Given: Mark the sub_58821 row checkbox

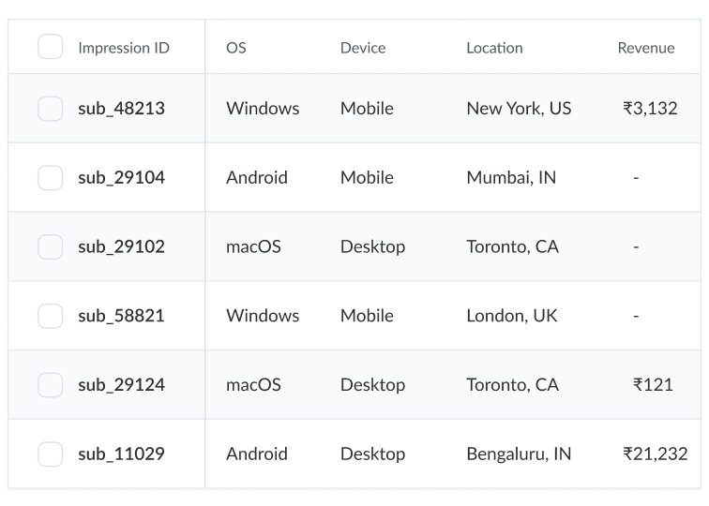Looking at the screenshot, I should pos(51,316).
